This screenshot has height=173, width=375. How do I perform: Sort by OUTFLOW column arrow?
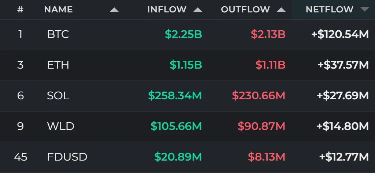281,9
